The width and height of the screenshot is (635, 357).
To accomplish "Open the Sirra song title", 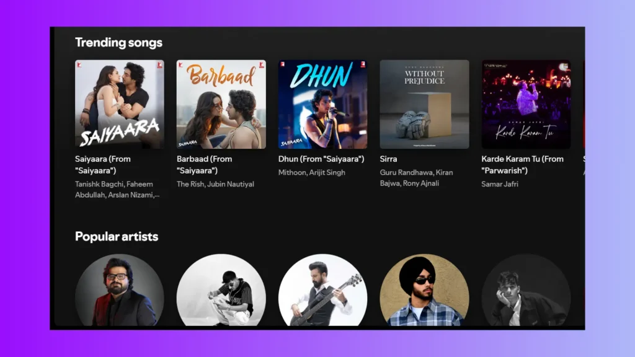I will pyautogui.click(x=388, y=159).
